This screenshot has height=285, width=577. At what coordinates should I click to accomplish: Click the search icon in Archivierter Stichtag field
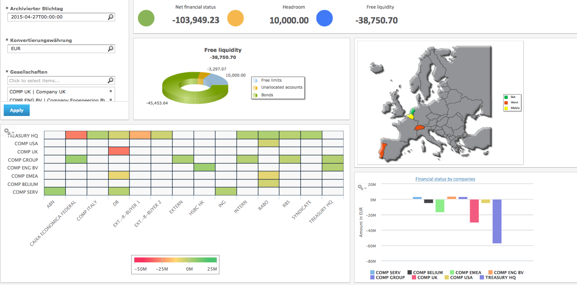pos(111,17)
